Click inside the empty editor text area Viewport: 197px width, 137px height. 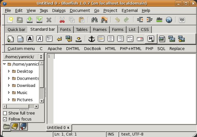pos(125,89)
